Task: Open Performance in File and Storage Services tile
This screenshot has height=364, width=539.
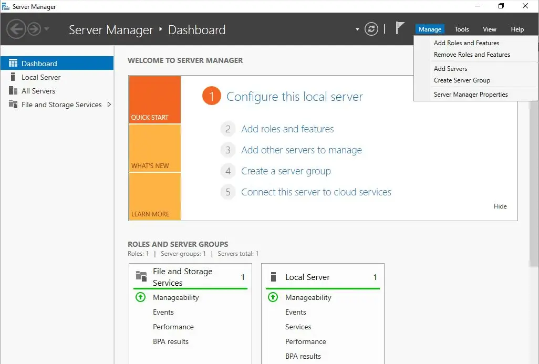Action: point(173,327)
